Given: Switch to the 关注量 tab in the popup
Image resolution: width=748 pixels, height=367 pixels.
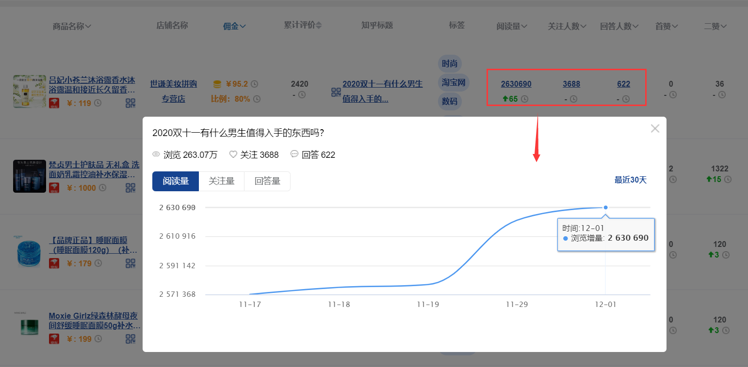Looking at the screenshot, I should [x=222, y=181].
